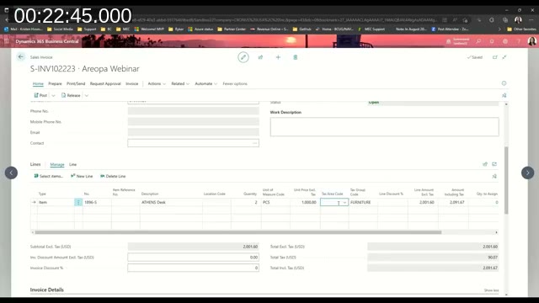The width and height of the screenshot is (539, 303).
Task: Open the GitHub bookmark folder
Action: click(302, 29)
